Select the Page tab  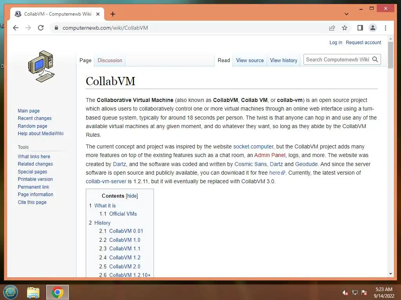pyautogui.click(x=85, y=60)
